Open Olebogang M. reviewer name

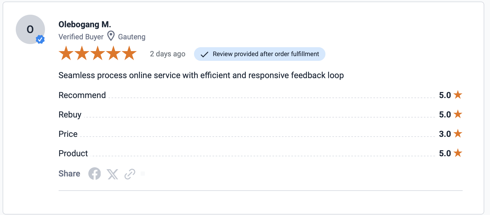pyautogui.click(x=85, y=24)
